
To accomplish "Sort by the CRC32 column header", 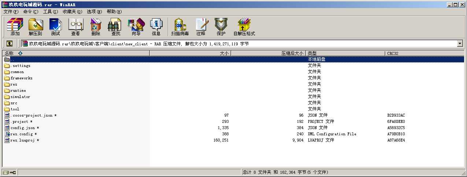I will coord(425,53).
